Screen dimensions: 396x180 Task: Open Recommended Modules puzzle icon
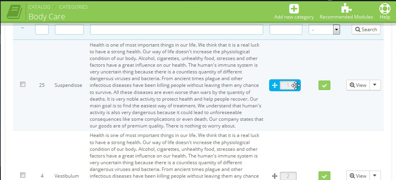pyautogui.click(x=346, y=8)
